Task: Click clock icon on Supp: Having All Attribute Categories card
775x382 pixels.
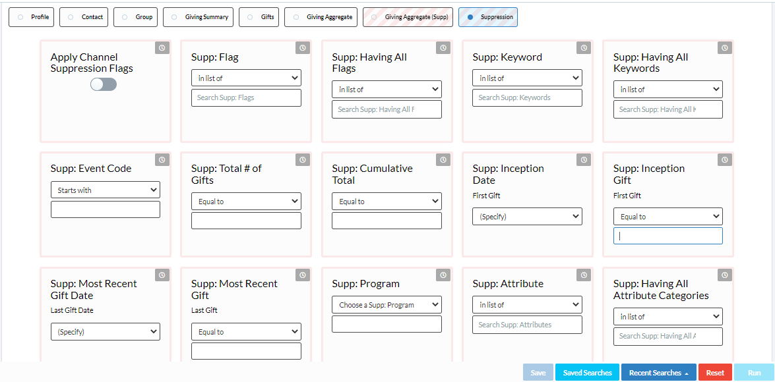Action: pyautogui.click(x=725, y=275)
